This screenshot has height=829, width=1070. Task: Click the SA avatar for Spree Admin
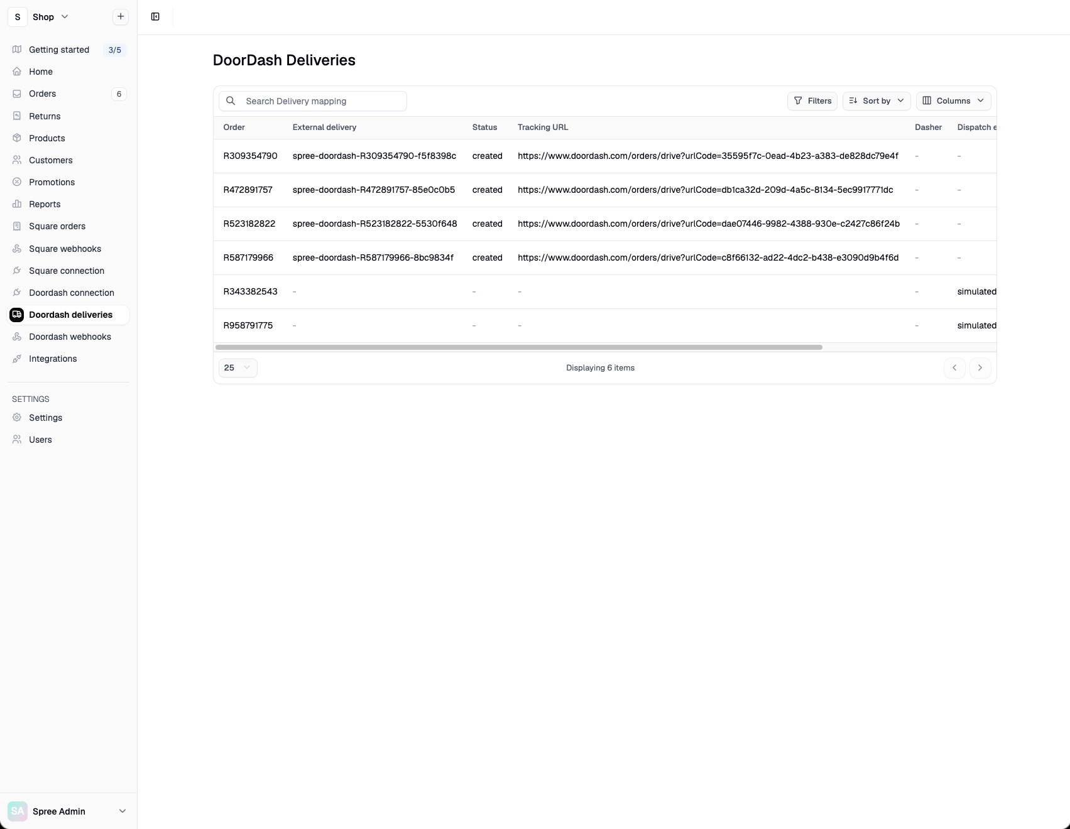pyautogui.click(x=18, y=811)
